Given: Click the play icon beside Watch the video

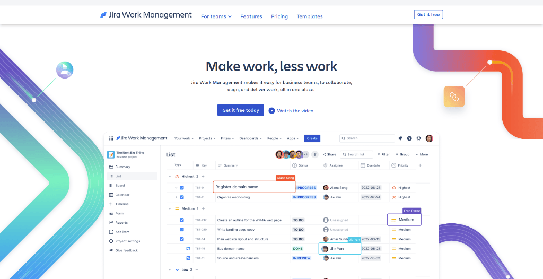Looking at the screenshot, I should (272, 110).
